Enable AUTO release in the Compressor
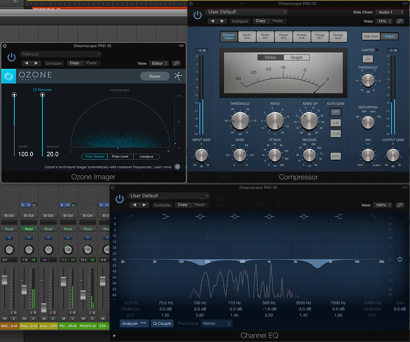The image size is (410, 342). click(336, 156)
